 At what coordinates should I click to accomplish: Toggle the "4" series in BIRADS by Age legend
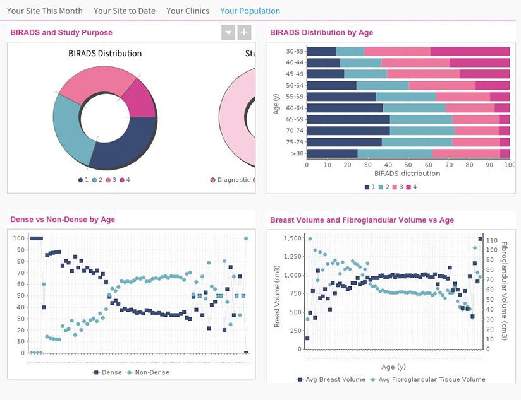tap(407, 186)
